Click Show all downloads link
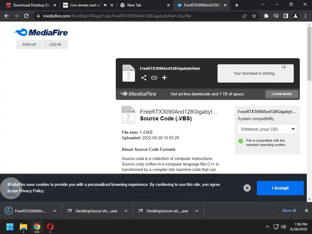The width and height of the screenshot is (312, 234). pos(289,211)
